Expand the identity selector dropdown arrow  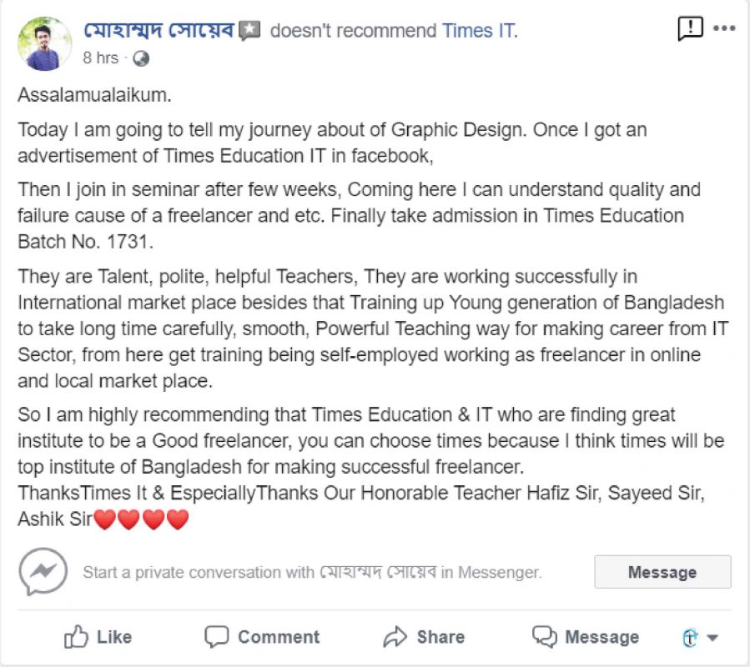(712, 639)
